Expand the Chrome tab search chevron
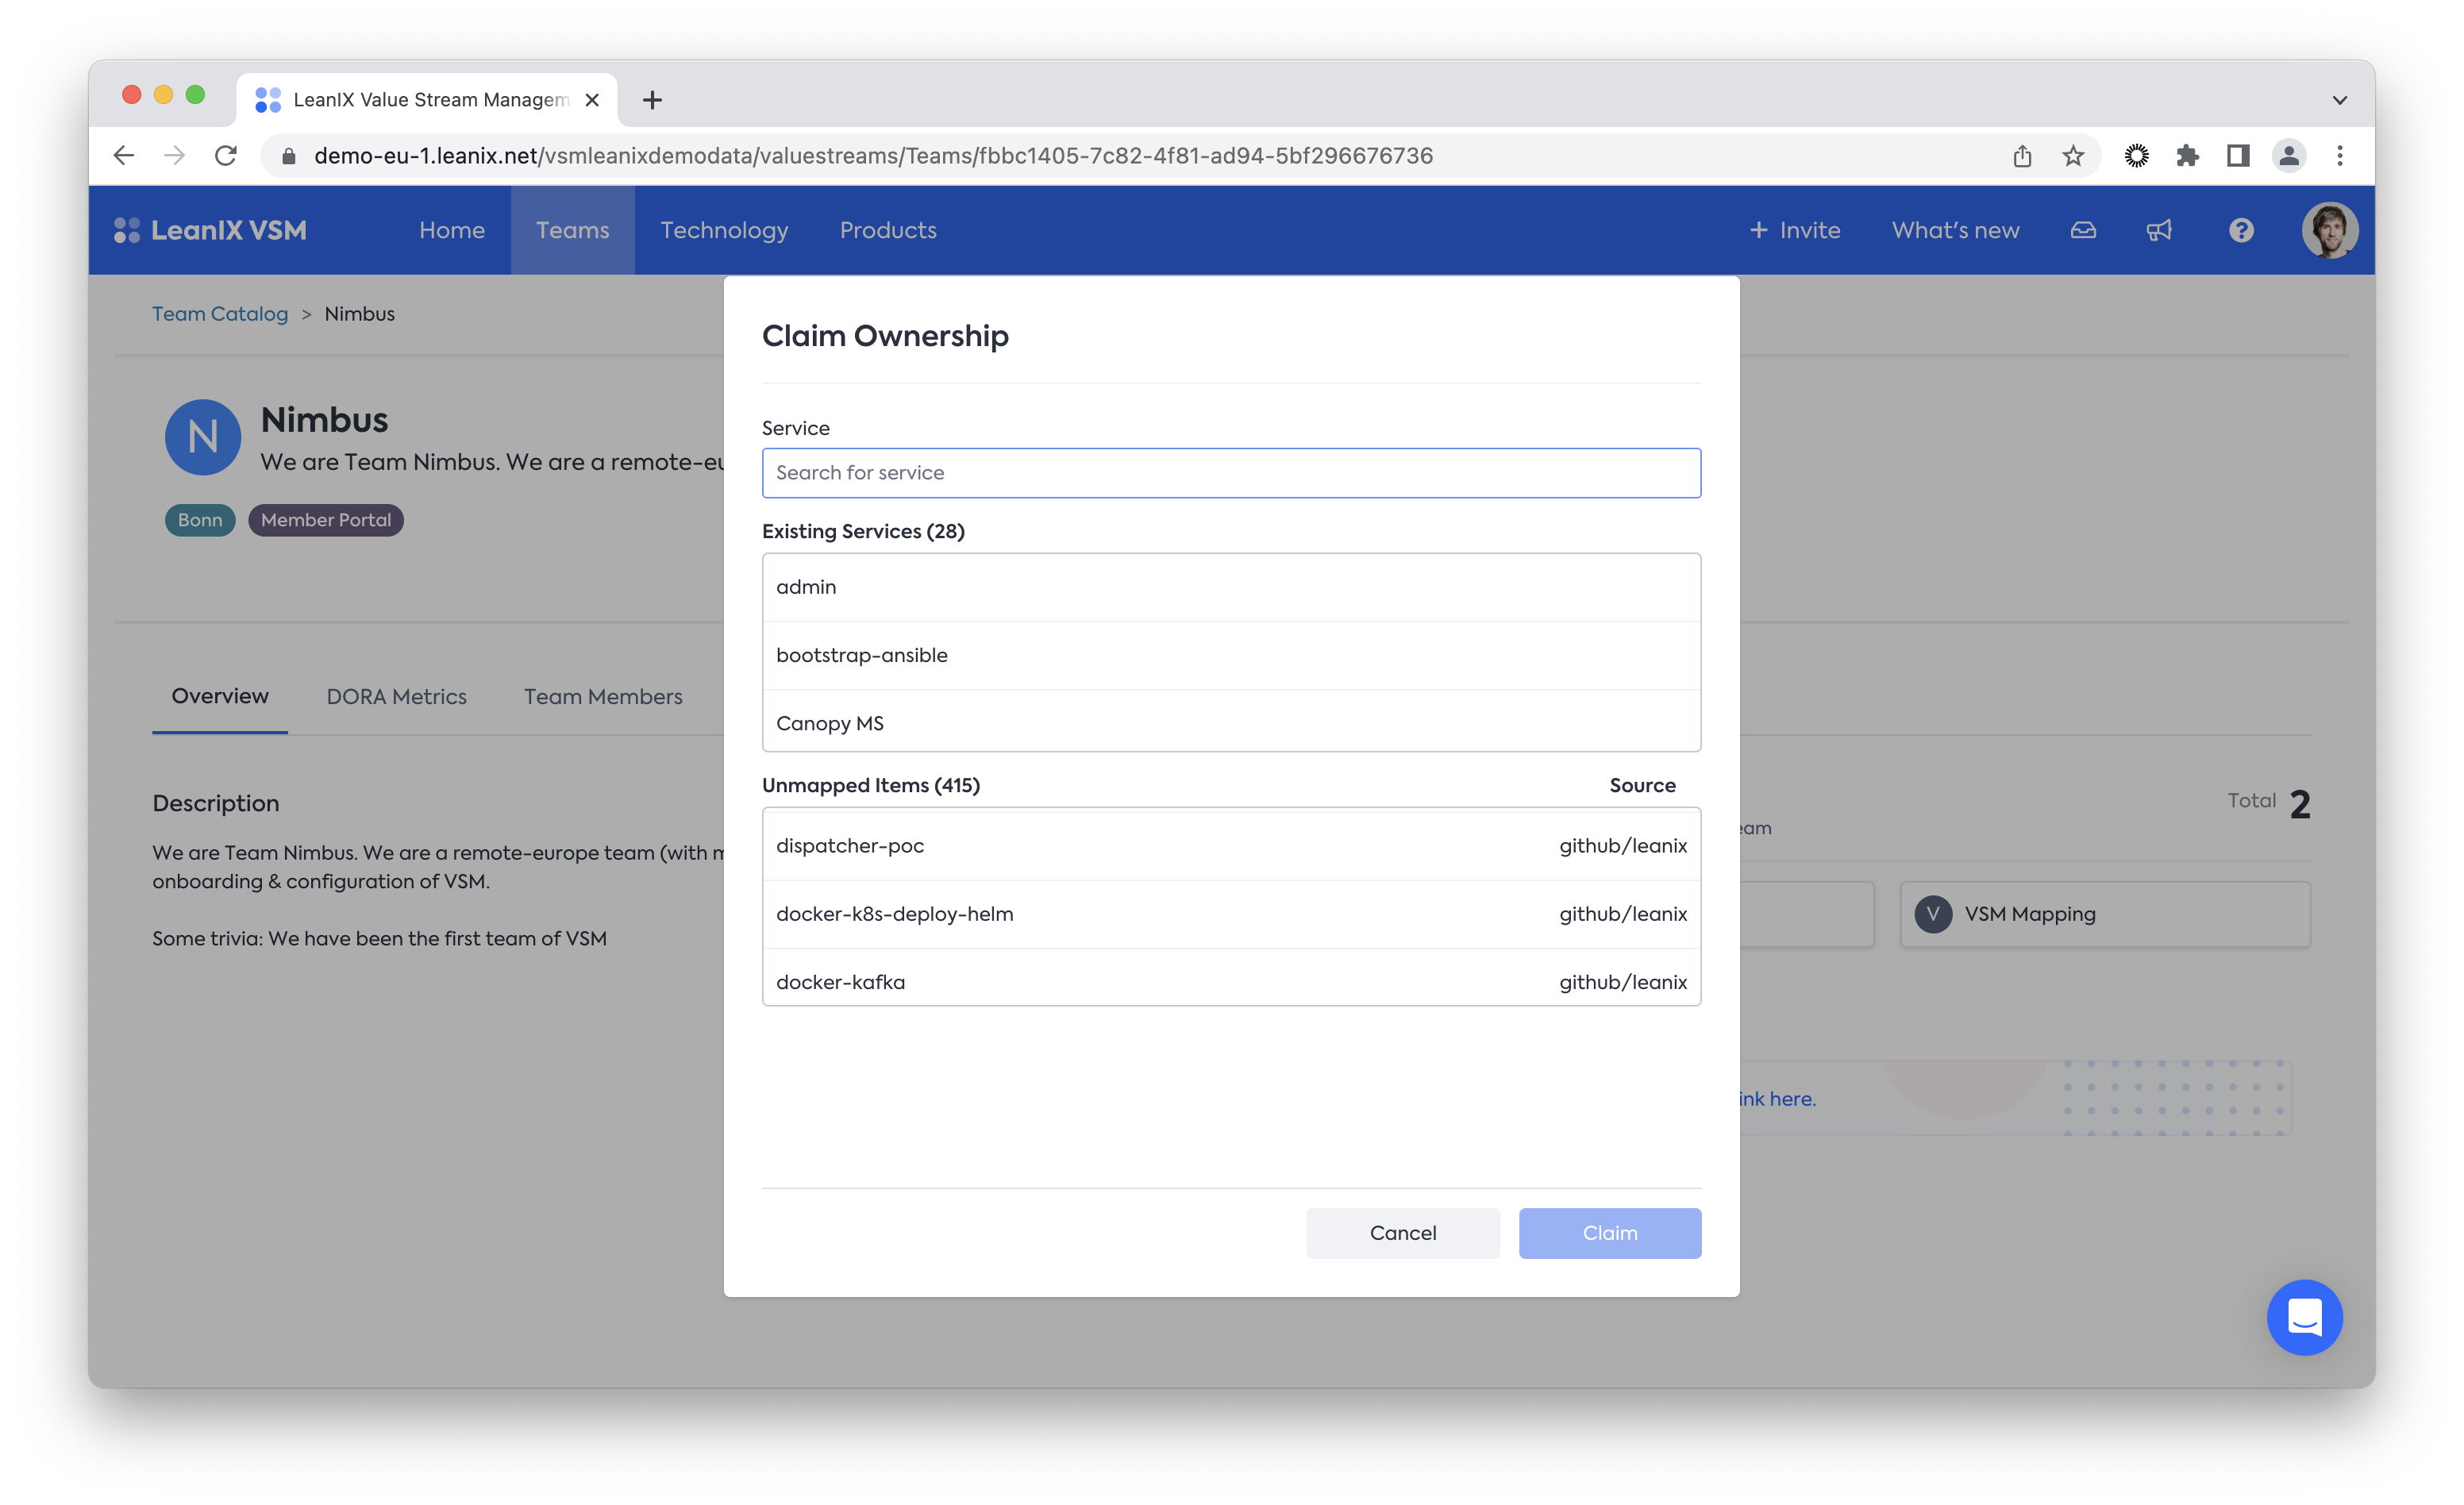The height and width of the screenshot is (1505, 2464). (x=2339, y=100)
